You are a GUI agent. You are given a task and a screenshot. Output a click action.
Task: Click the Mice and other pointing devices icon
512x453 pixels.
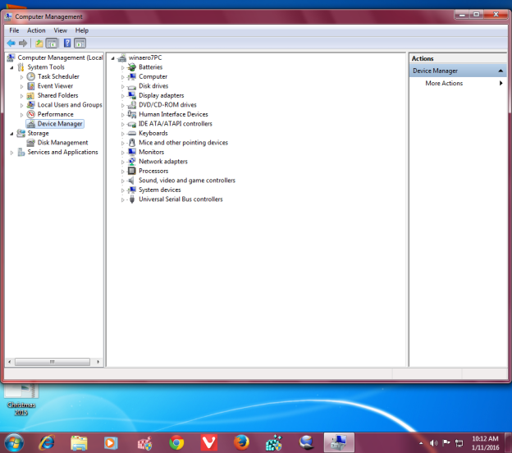tap(132, 143)
